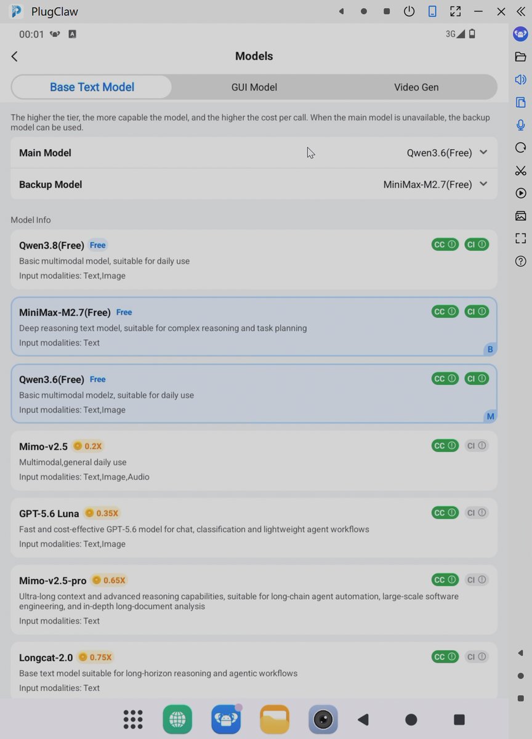Screen dimensions: 532x739
Task: Click the title bar circle home icon
Action: point(364,11)
